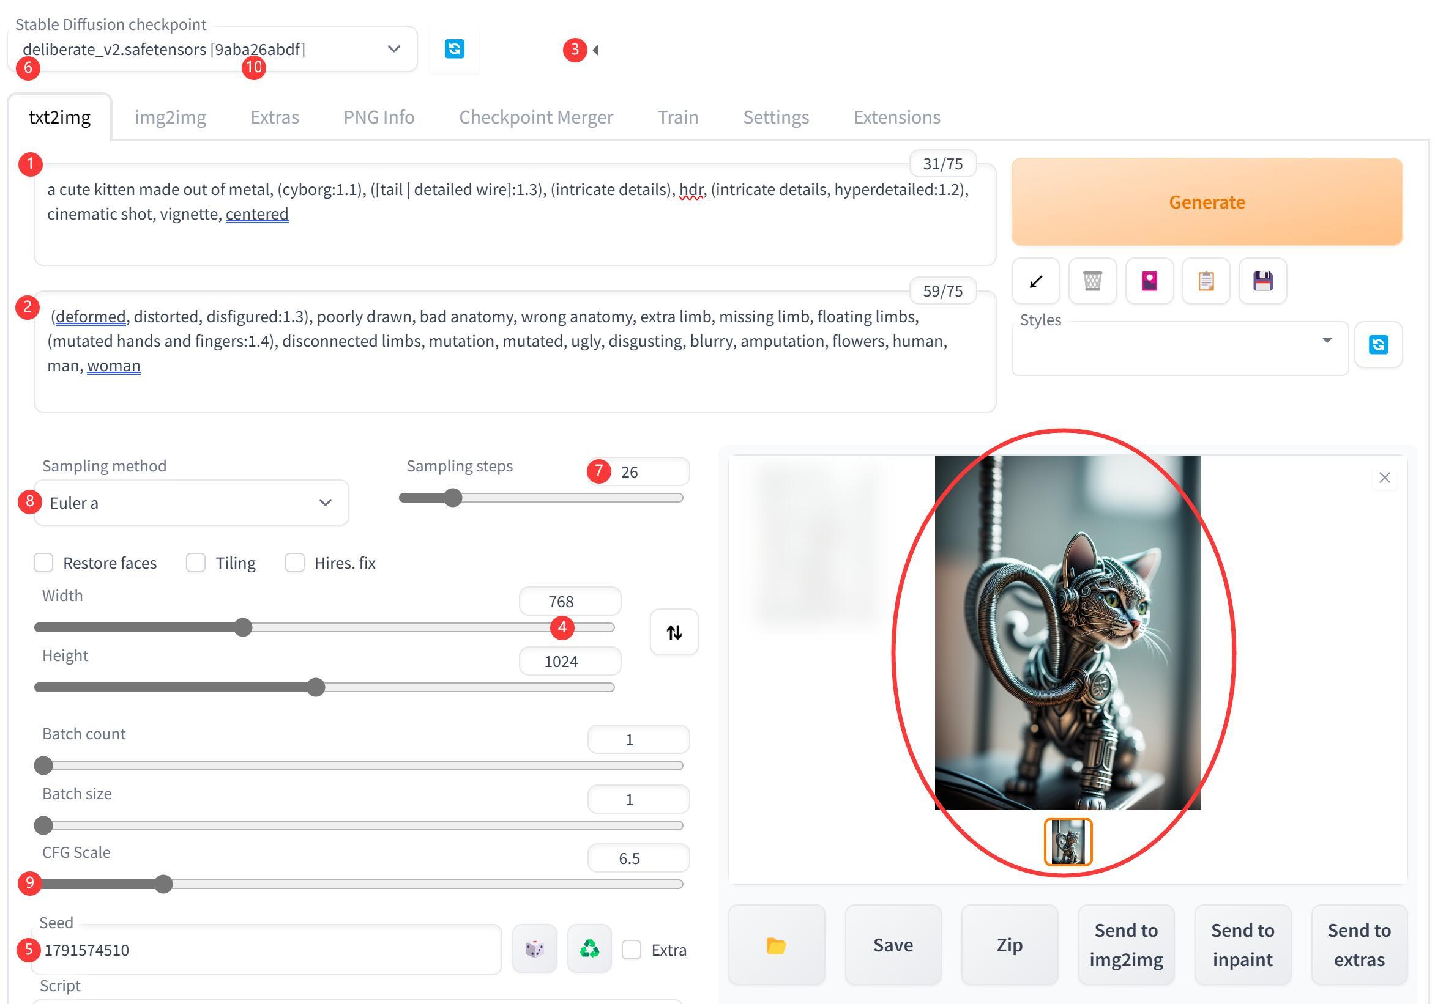Viewport: 1435px width, 1004px height.
Task: Select the generated kitten thumbnail below the preview
Action: point(1068,842)
